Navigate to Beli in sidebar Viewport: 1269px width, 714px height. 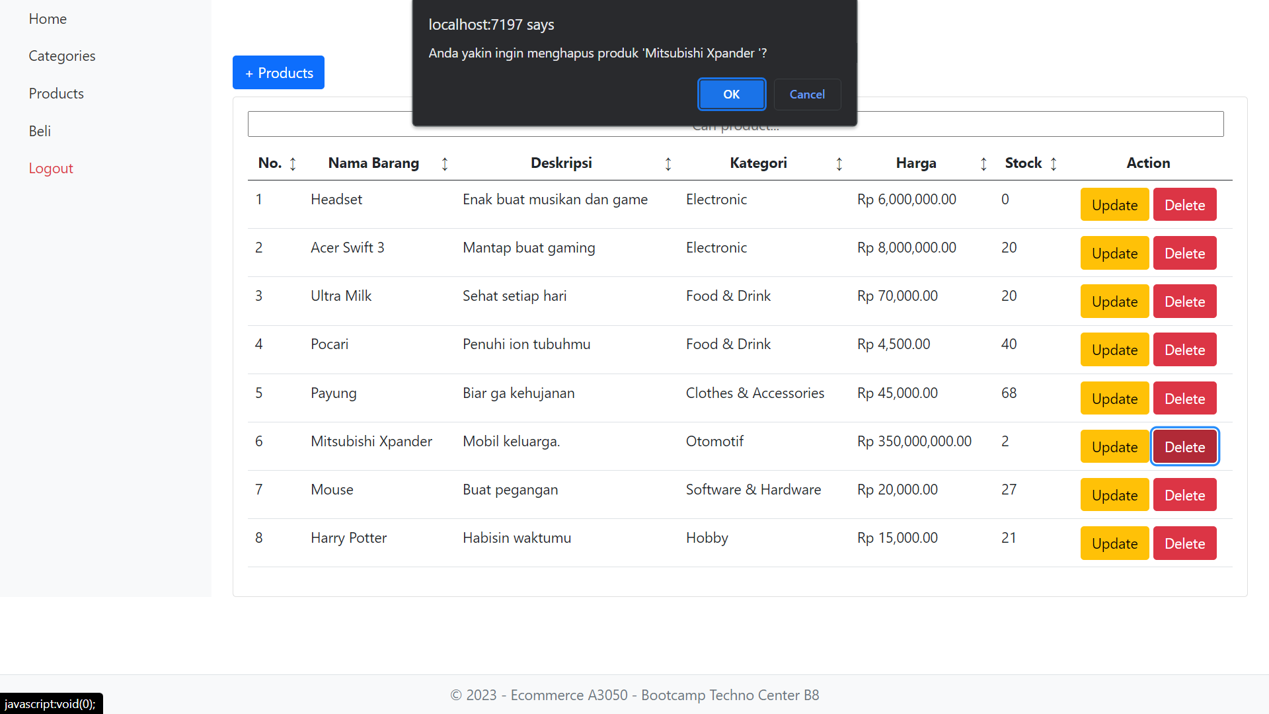tap(40, 131)
